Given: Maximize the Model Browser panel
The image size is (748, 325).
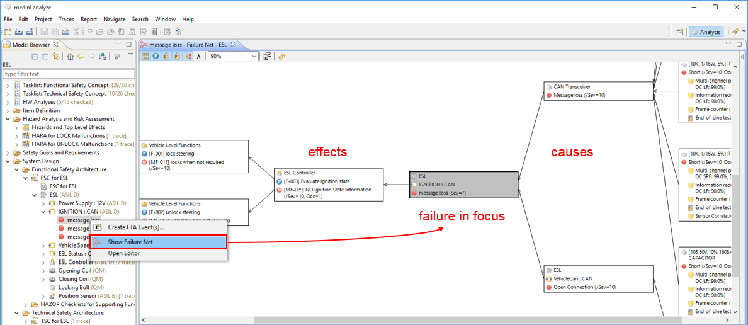Looking at the screenshot, I should (x=128, y=44).
